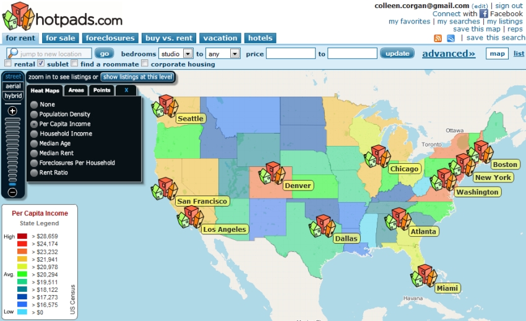The width and height of the screenshot is (526, 321).
Task: Open my favorites link
Action: pos(409,22)
